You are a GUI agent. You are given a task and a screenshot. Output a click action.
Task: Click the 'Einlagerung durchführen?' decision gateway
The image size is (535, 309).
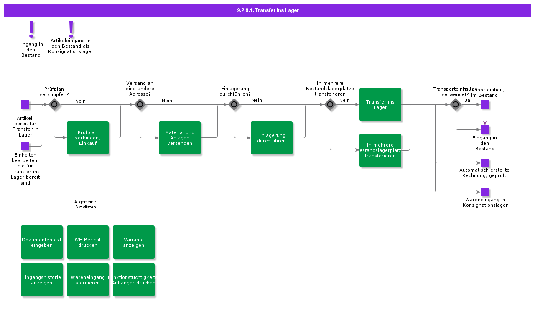[234, 104]
